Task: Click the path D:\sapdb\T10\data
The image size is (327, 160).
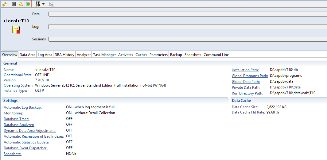Action: pos(285,87)
